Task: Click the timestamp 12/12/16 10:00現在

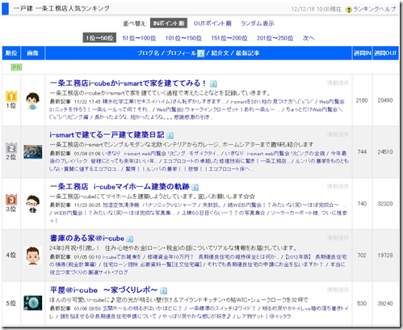Action: click(316, 10)
